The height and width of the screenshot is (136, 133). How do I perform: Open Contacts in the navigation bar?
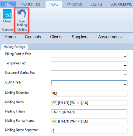(33, 37)
